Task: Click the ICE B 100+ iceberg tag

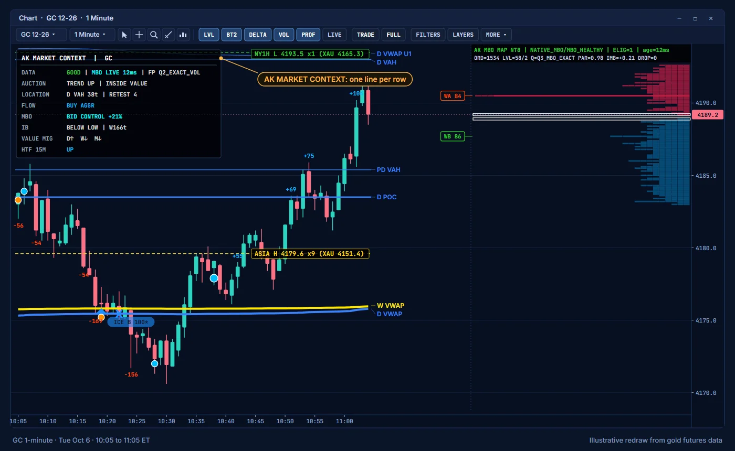Action: 131,322
